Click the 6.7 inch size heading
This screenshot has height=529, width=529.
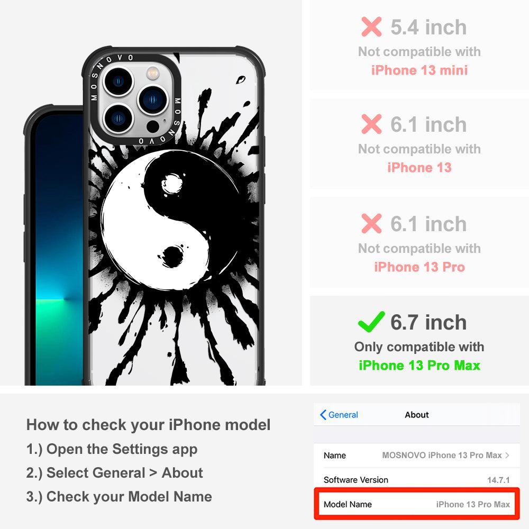428,322
